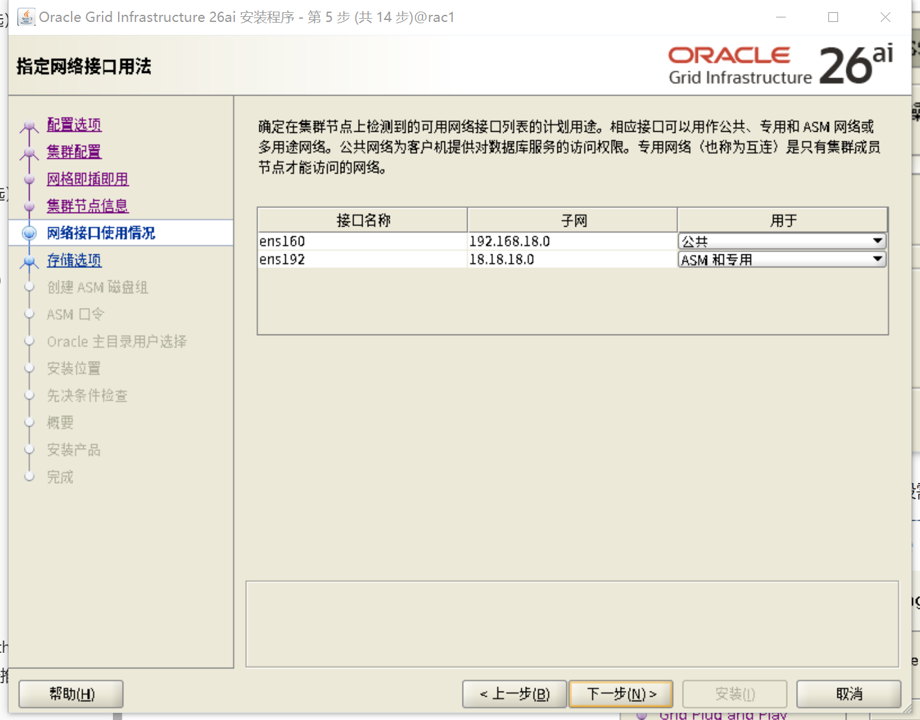Open the usage dropdown for ens160
This screenshot has width=920, height=720.
pyautogui.click(x=782, y=242)
